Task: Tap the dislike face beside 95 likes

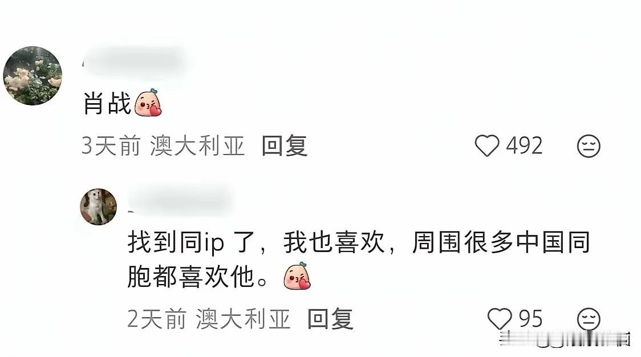Action: (589, 319)
